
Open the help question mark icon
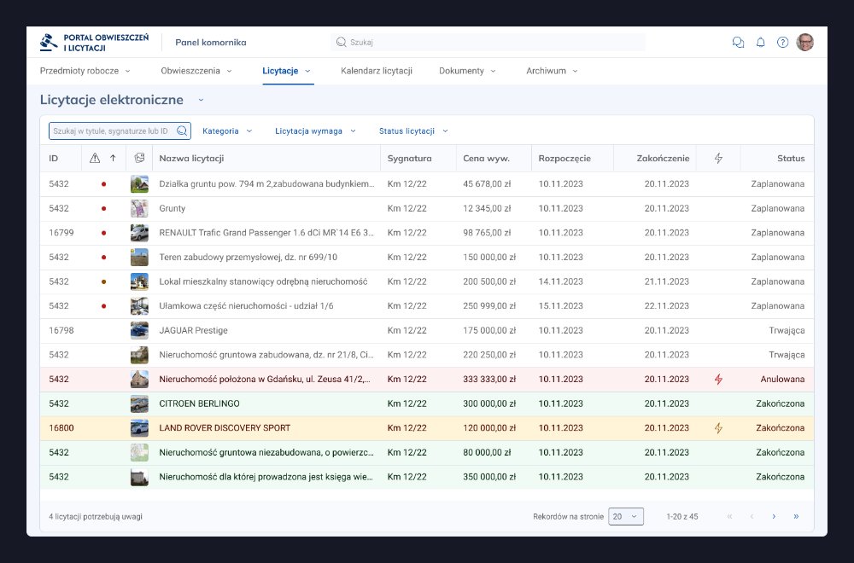point(782,43)
